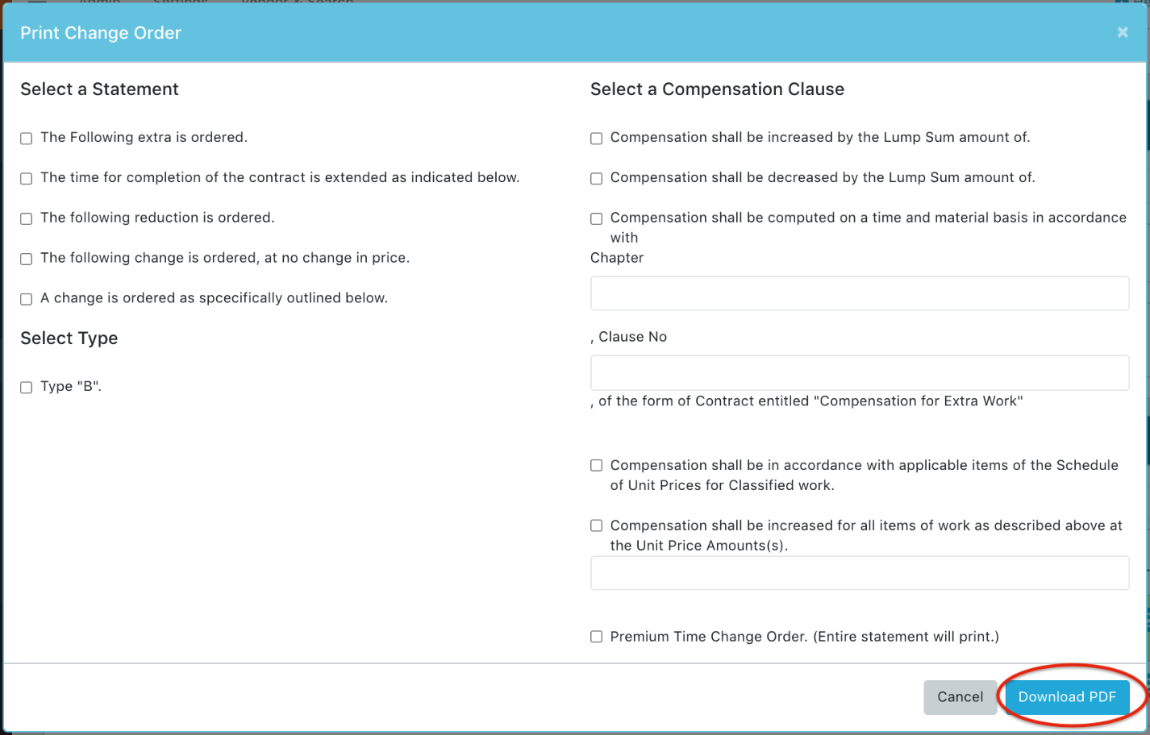Viewport: 1150px width, 735px height.
Task: Tick the no change in price statement
Action: click(x=27, y=260)
